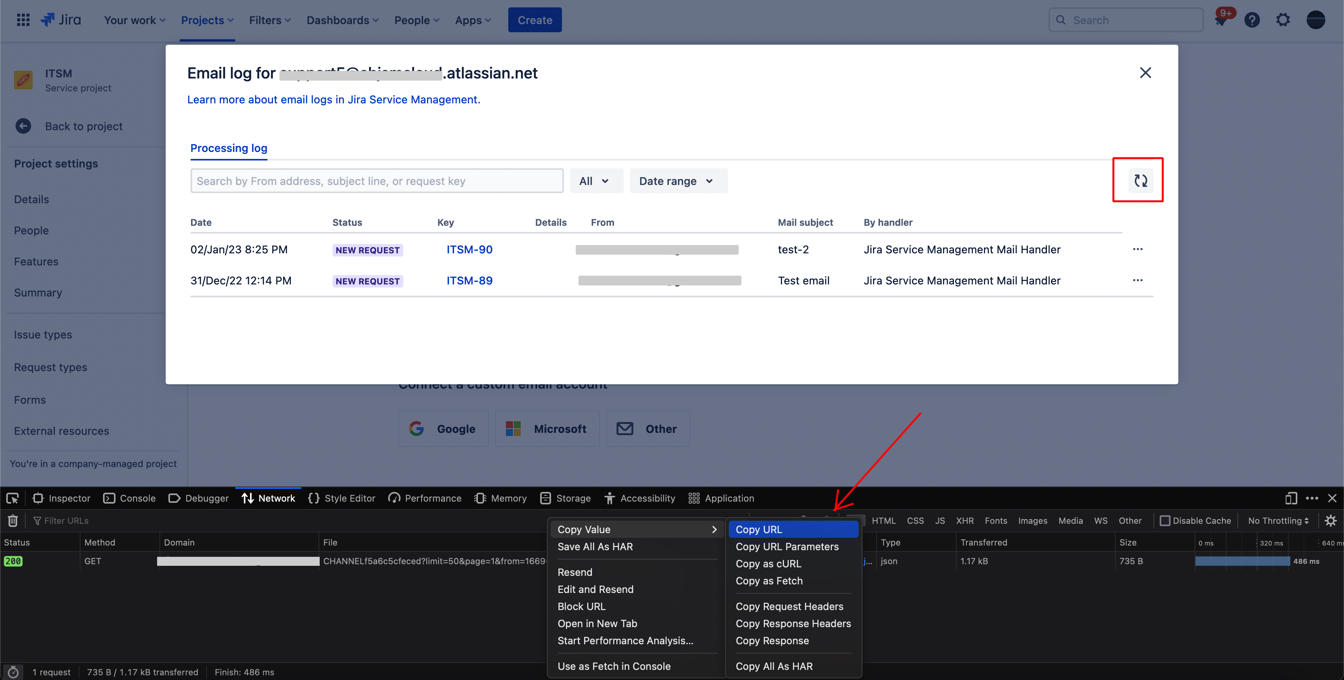1344x680 pixels.
Task: Expand the Dashboards menu
Action: pyautogui.click(x=342, y=20)
